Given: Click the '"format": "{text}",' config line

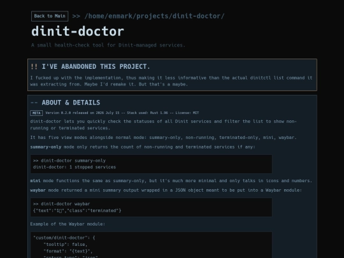Looking at the screenshot, I should 68,251.
